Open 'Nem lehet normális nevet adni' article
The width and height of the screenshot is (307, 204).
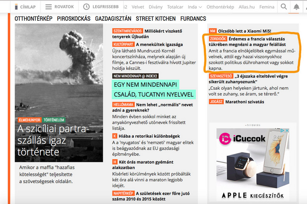point(152,107)
